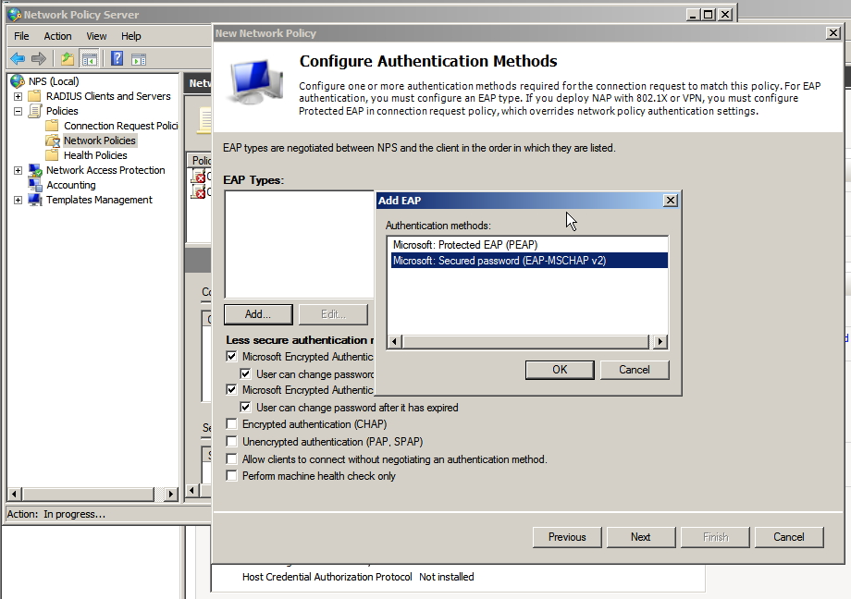Enable Unencrypted authentication (PAP, SPAP)
Screen dimensions: 851x599
coord(232,442)
